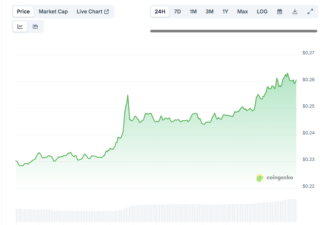
Task: Download the chart data
Action: coord(295,12)
